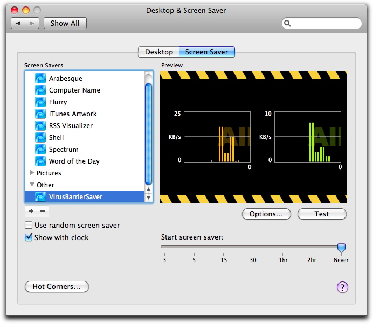
Task: Click the Shell screen saver icon
Action: (x=40, y=138)
